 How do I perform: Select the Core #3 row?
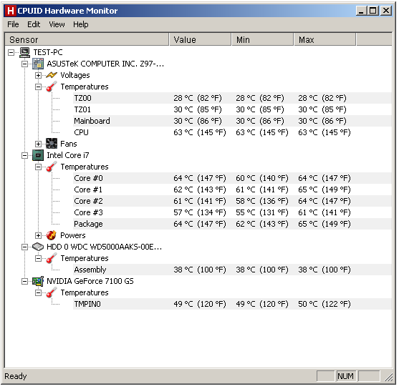tap(232, 212)
